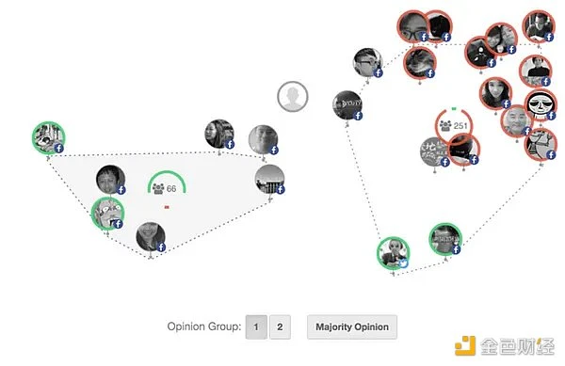Click the anonymous gray placeholder avatar

[293, 97]
